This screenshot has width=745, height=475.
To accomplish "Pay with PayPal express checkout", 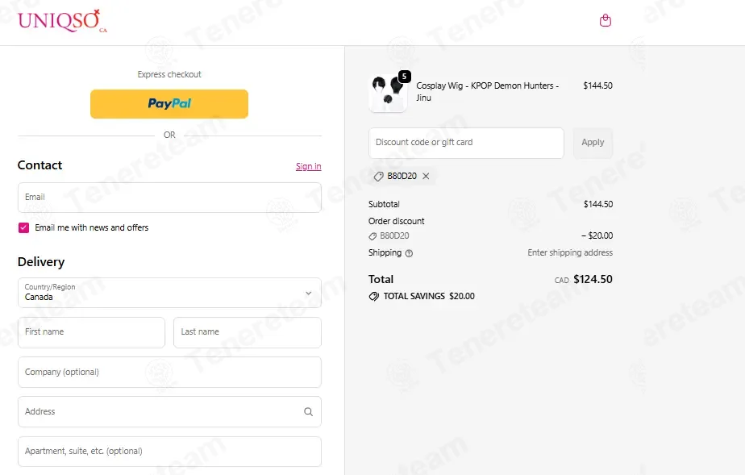I will (169, 103).
